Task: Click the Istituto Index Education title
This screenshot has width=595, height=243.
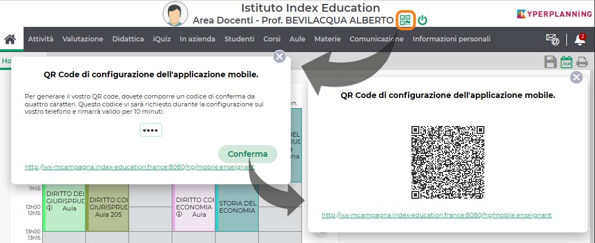Action: [x=310, y=8]
